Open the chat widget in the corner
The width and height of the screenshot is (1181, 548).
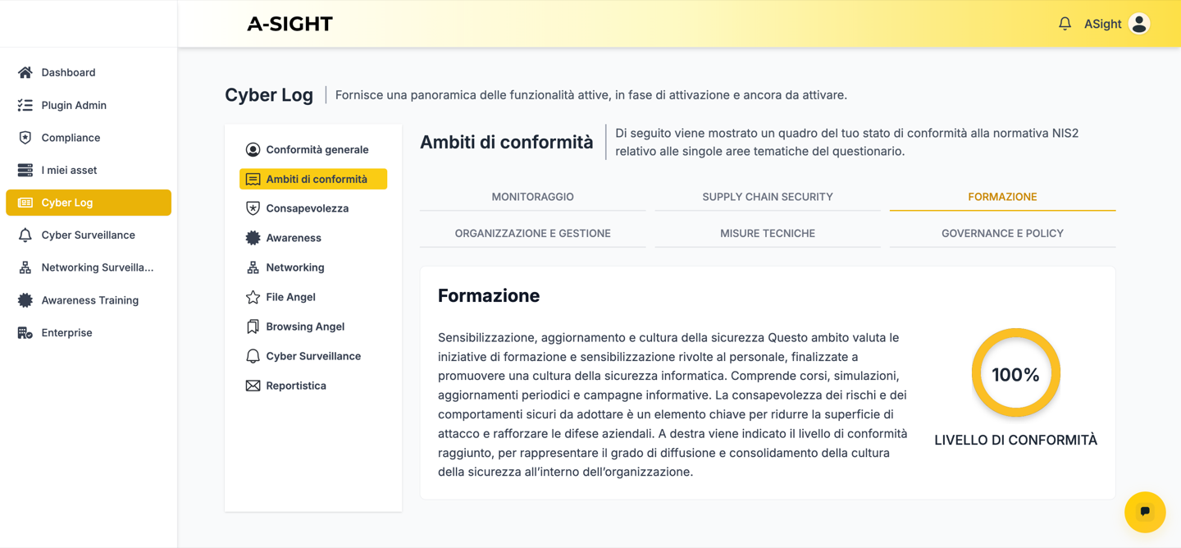coord(1144,512)
